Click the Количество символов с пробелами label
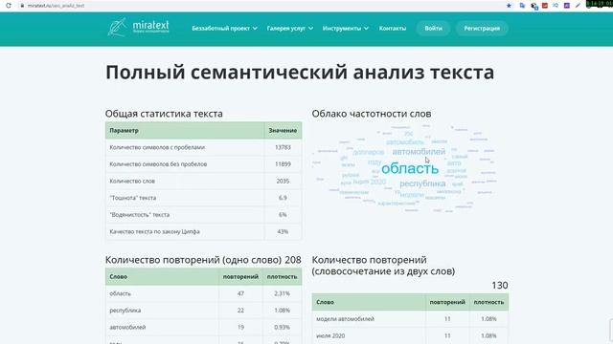Screen dimensions: 613x344 [x=157, y=147]
